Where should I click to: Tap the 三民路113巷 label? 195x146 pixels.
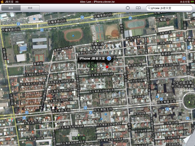coord(171,123)
